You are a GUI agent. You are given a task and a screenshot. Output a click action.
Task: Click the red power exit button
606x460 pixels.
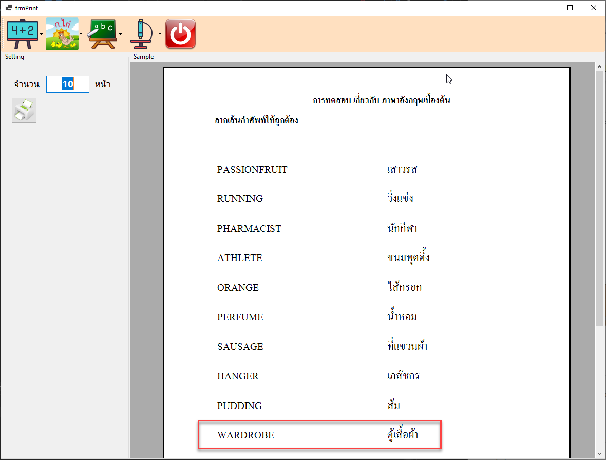pos(180,34)
